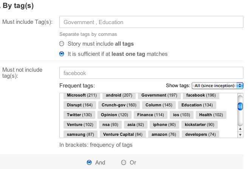Select the 'And' radio button
251x169 pixels.
(89, 163)
